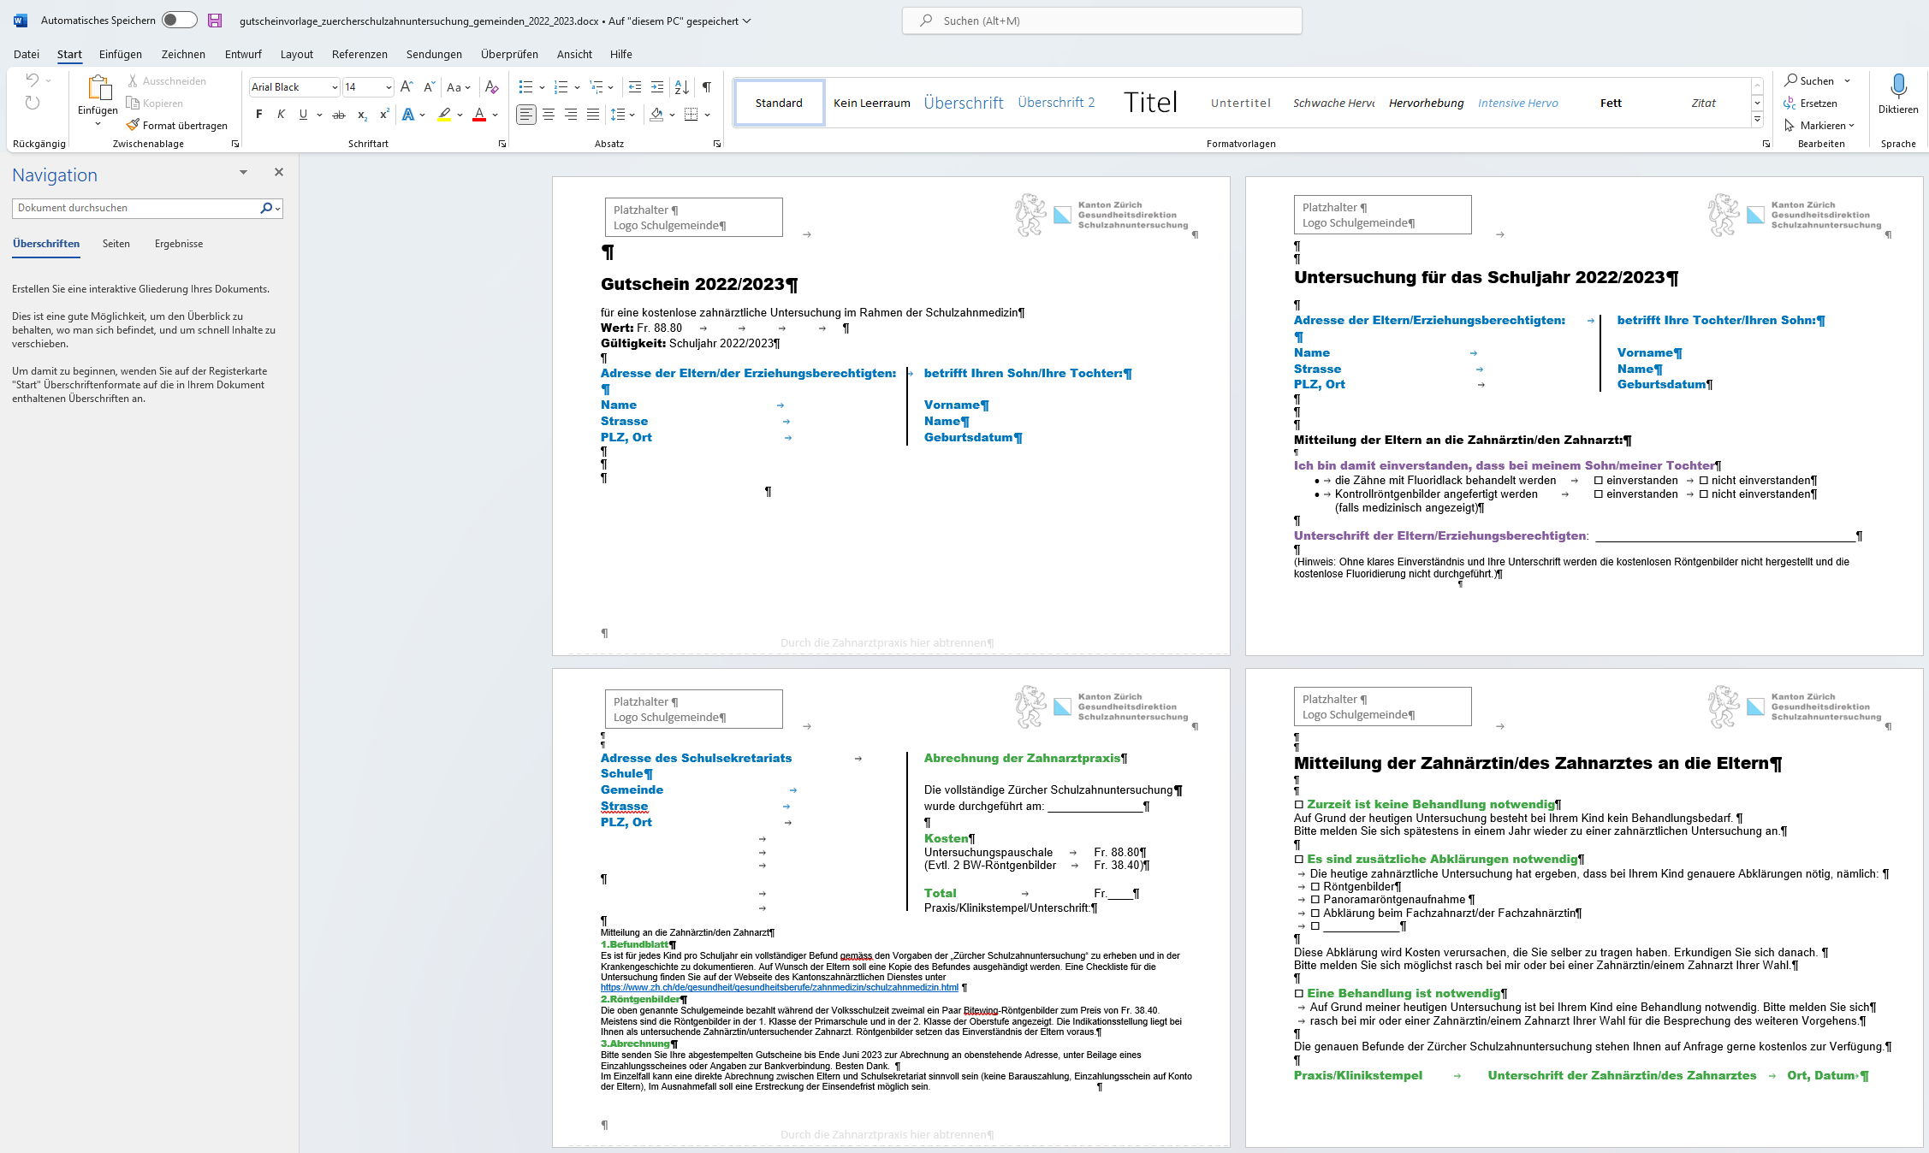Decrease font size with A-down icon
This screenshot has width=1929, height=1153.
coord(430,86)
